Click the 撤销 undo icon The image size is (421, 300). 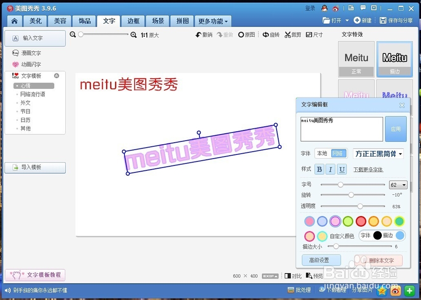(x=204, y=35)
